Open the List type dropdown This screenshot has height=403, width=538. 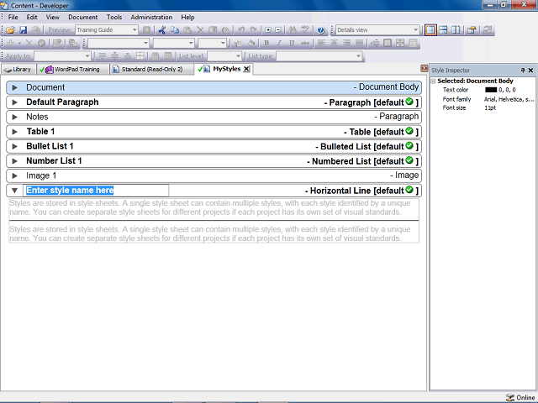pos(359,56)
